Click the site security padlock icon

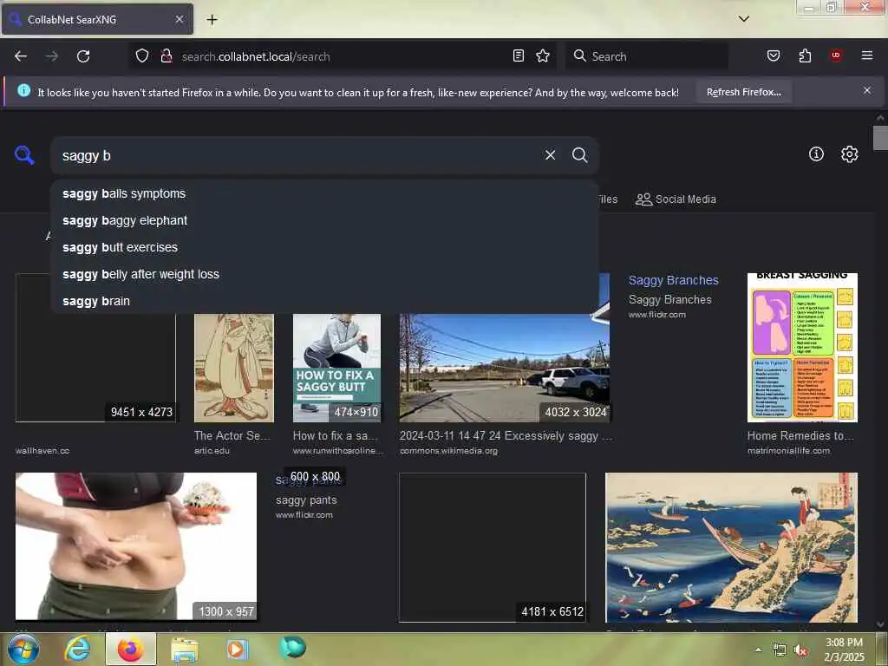tap(166, 56)
